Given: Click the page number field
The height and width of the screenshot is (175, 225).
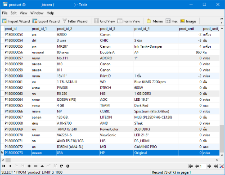Looking at the screenshot, I should point(202,166).
